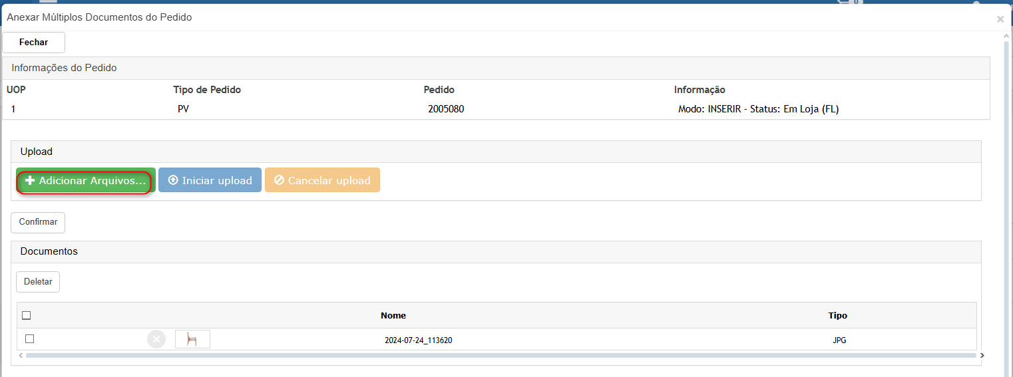Click the gray X remove icon beside thumbnail
The height and width of the screenshot is (377, 1013).
[156, 340]
